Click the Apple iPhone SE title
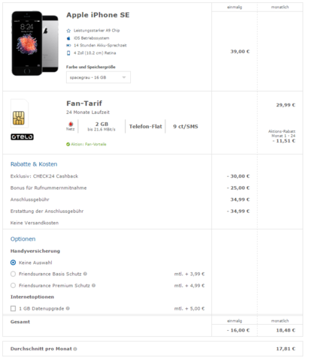Viewport: 312px width, 360px height. (98, 15)
